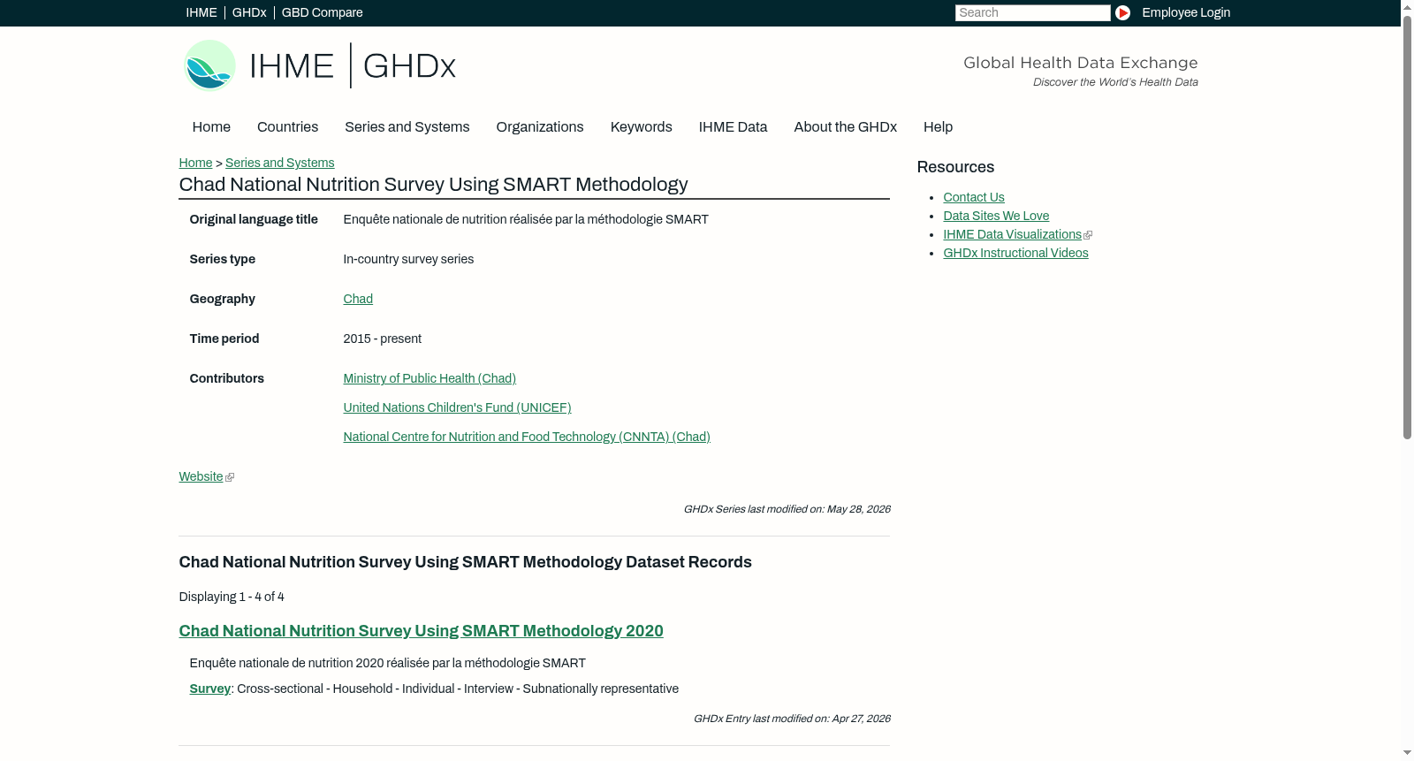Open IHME Data Visualizations link
The width and height of the screenshot is (1414, 761).
1012,234
